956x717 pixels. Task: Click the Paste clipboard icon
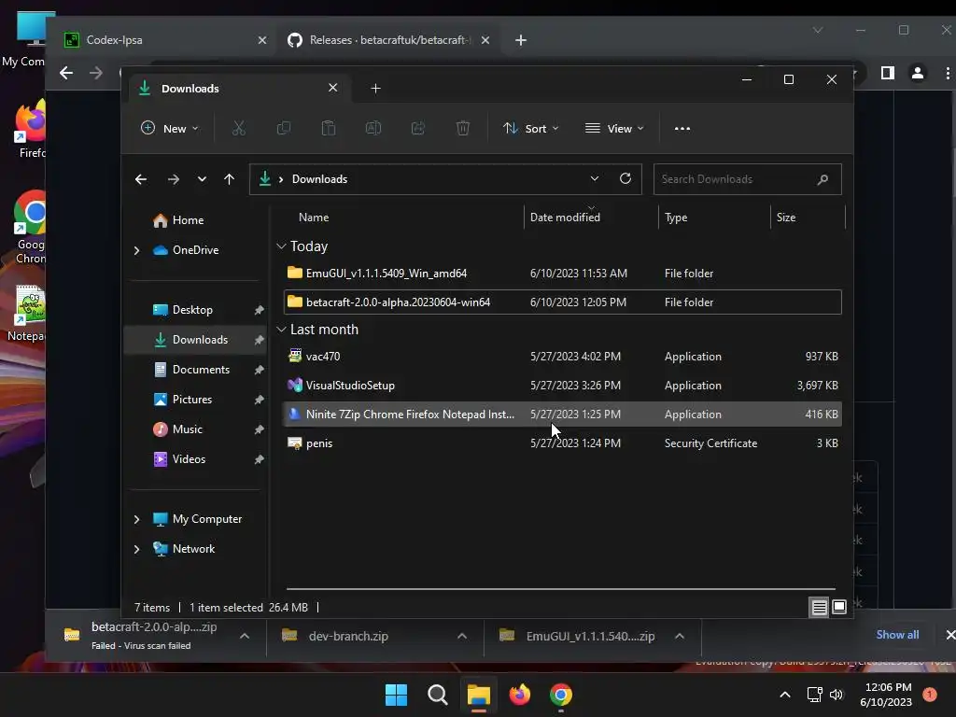point(328,128)
